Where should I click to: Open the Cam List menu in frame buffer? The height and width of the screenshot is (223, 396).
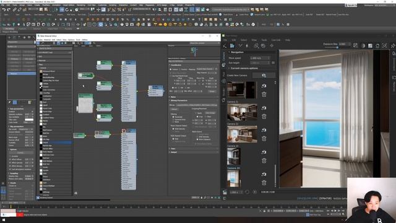pyautogui.click(x=276, y=40)
